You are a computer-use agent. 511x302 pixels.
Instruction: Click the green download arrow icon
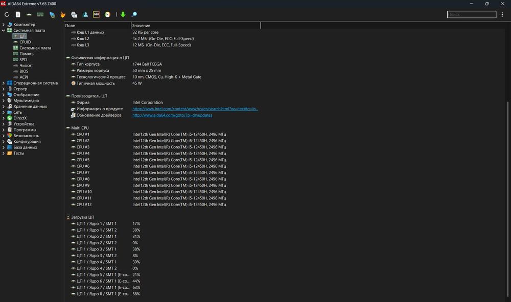[x=123, y=15]
